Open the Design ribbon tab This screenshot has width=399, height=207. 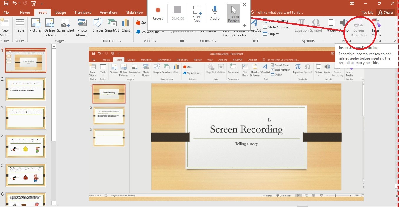[60, 12]
